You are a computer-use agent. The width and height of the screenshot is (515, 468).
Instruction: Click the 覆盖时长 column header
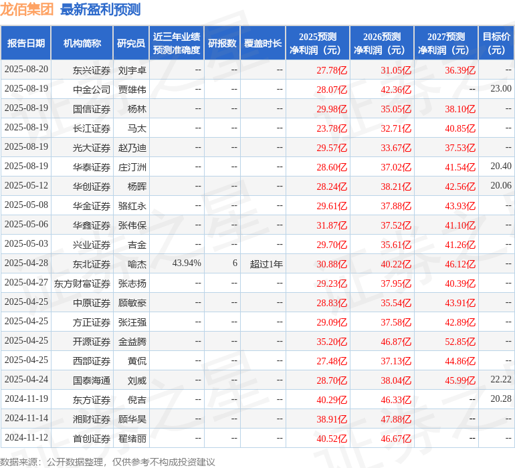click(263, 43)
